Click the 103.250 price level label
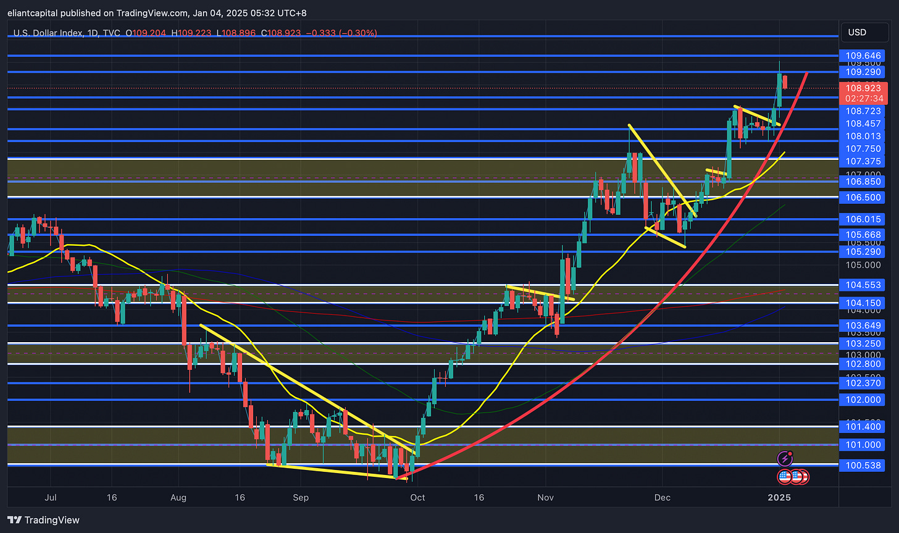The image size is (899, 533). pyautogui.click(x=863, y=343)
